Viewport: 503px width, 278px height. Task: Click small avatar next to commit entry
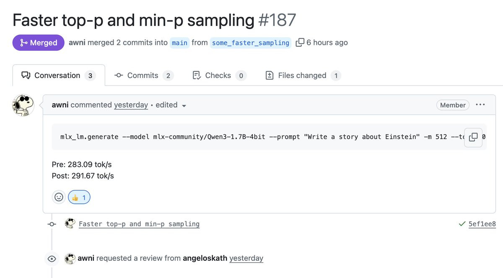[70, 223]
